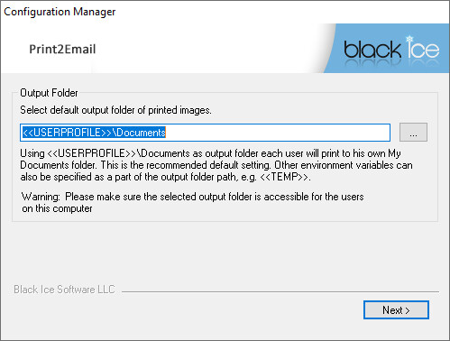Click the word 'ice' in the logo

(423, 48)
